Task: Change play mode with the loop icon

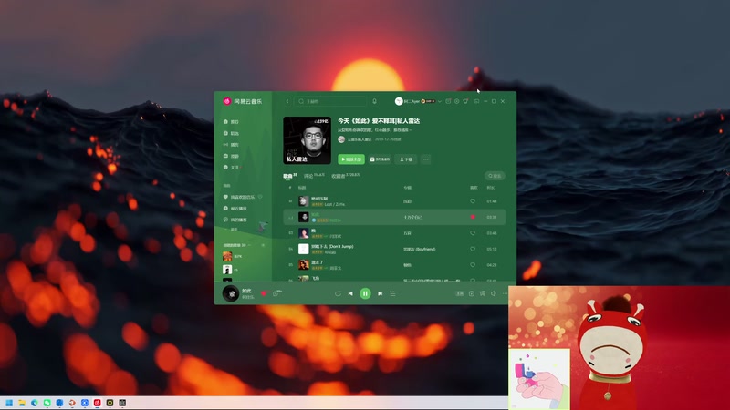Action: pos(338,293)
